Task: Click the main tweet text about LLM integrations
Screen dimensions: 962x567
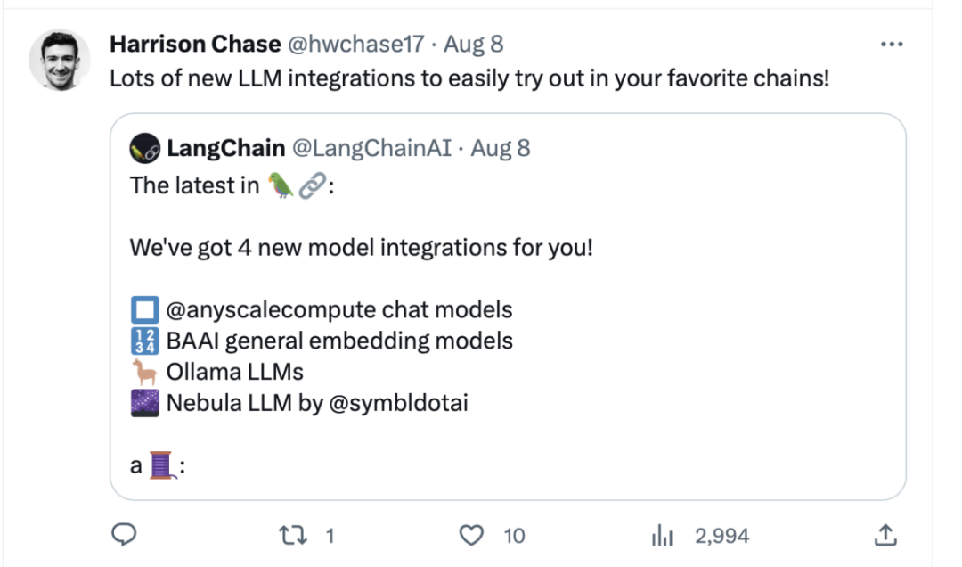Action: (469, 78)
